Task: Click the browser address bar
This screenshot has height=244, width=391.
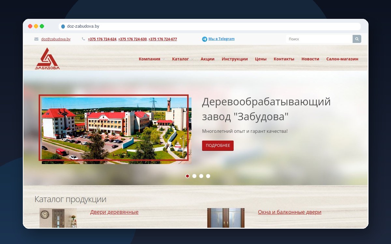Action: pos(210,26)
